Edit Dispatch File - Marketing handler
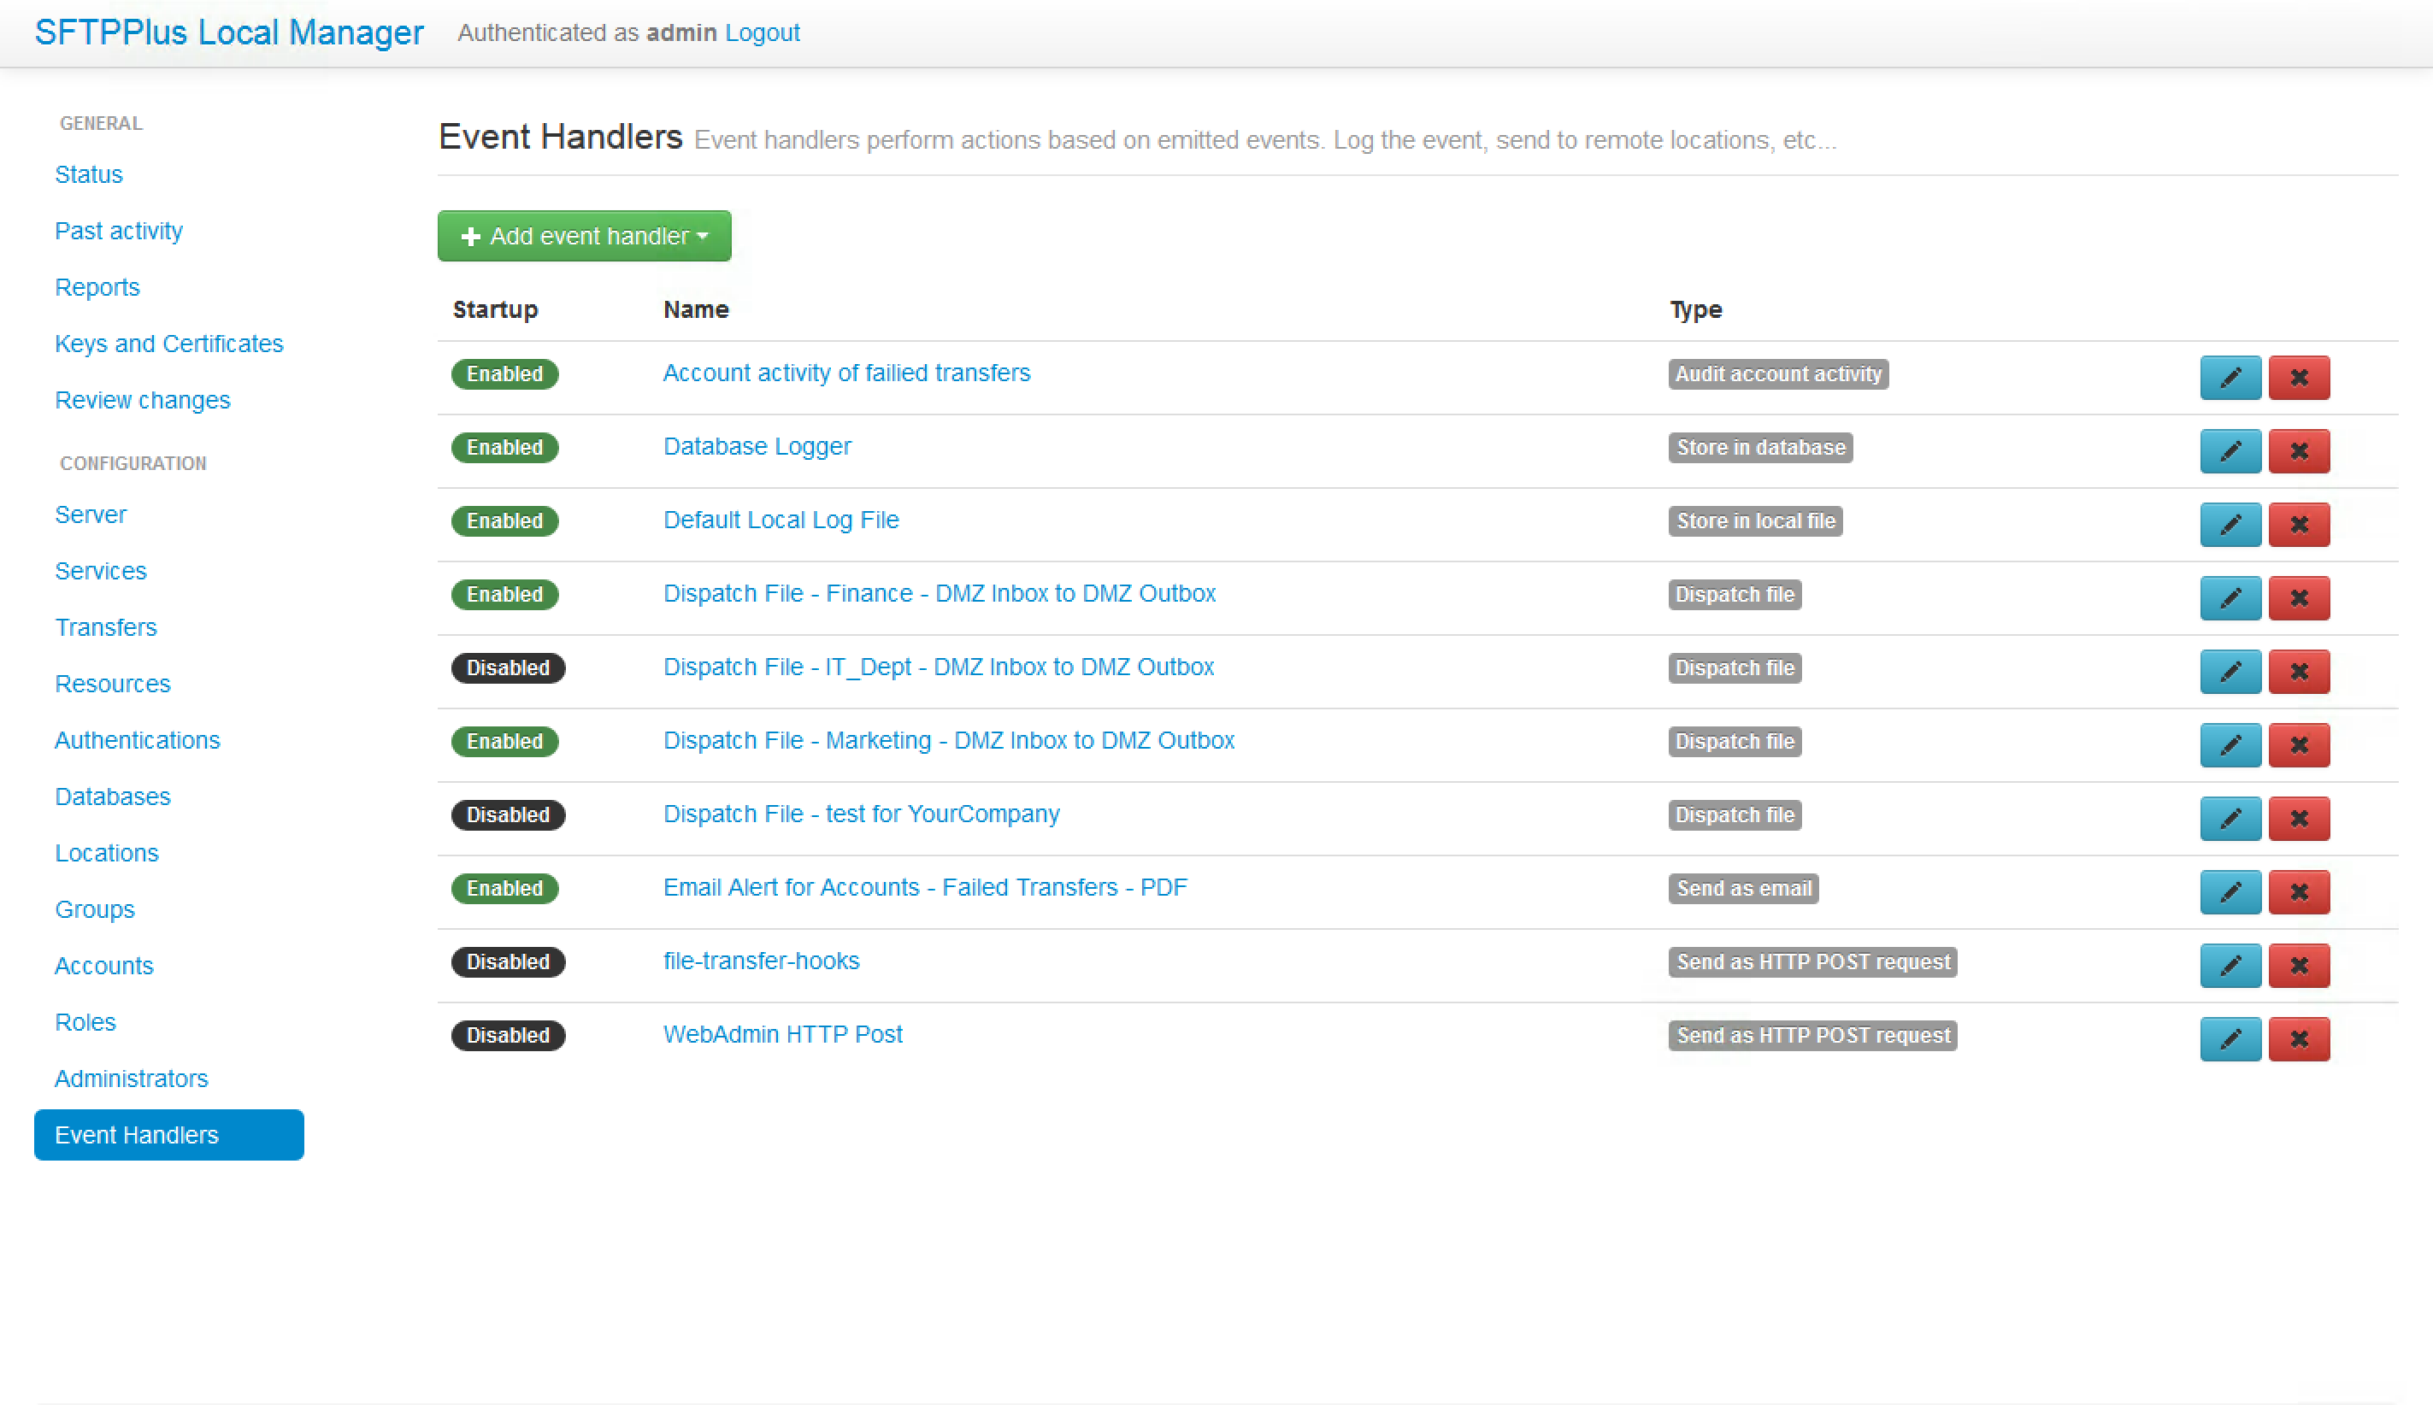Image resolution: width=2433 pixels, height=1405 pixels. [x=2230, y=745]
